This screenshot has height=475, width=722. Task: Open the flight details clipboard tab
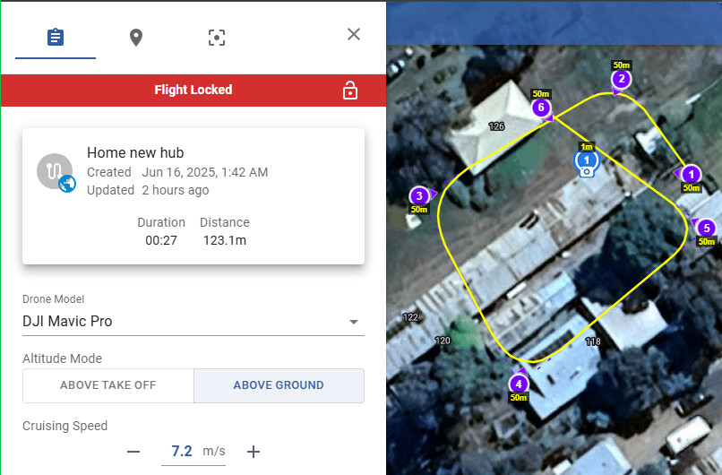(x=56, y=38)
